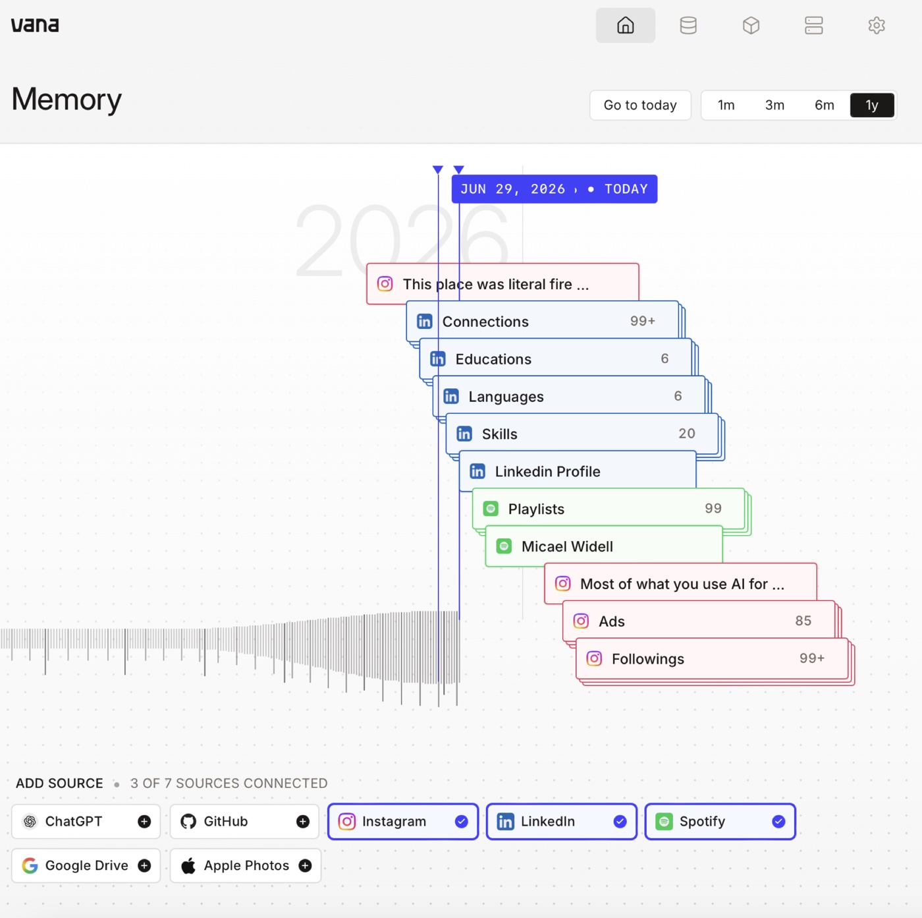Click the '3 of 7 sources connected' text

tap(229, 783)
